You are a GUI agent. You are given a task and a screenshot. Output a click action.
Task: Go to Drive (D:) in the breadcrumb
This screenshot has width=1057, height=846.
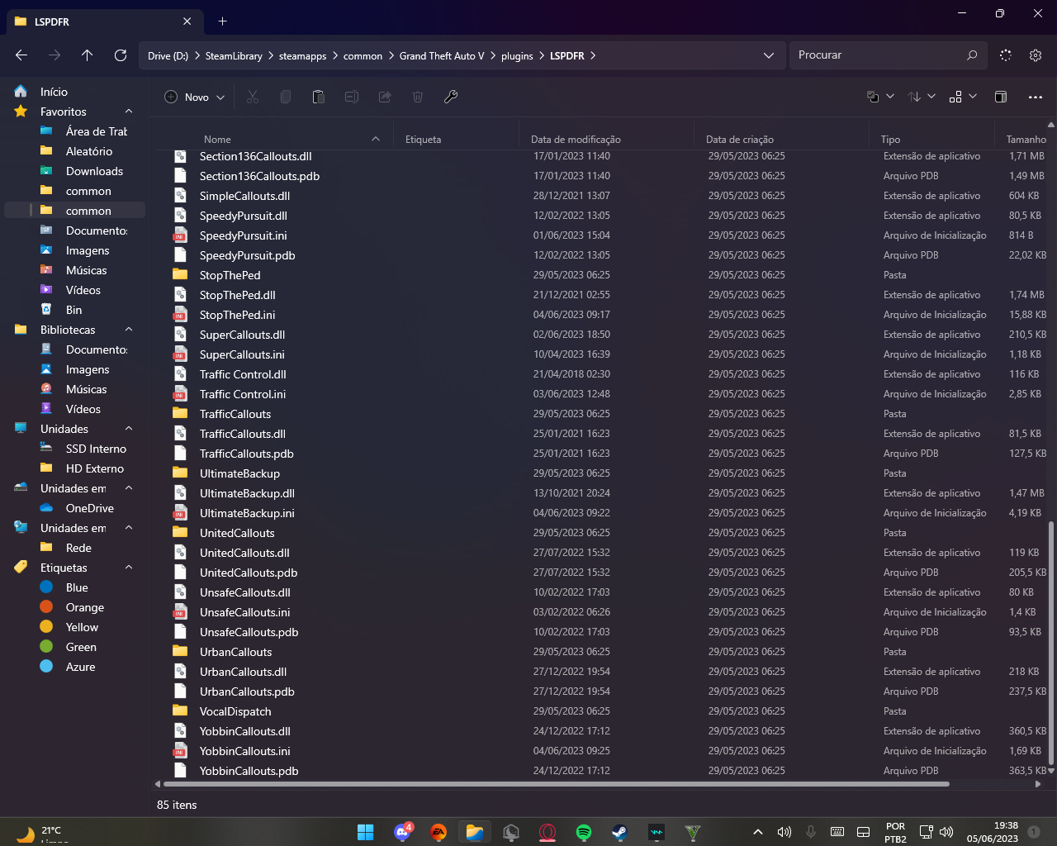click(168, 56)
